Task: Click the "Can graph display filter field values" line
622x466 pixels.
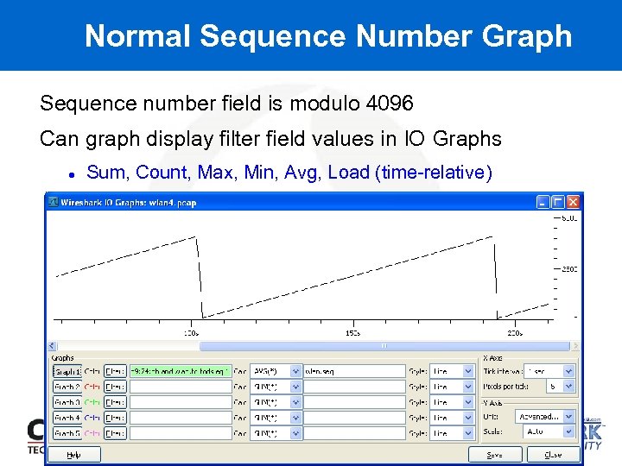Action: [270, 140]
